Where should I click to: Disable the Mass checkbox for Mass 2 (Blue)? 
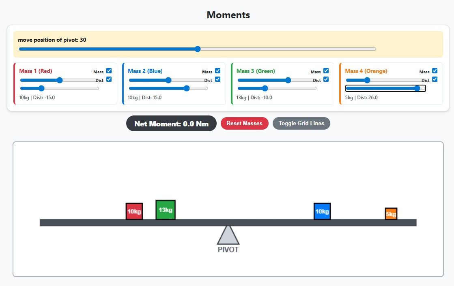click(x=217, y=71)
